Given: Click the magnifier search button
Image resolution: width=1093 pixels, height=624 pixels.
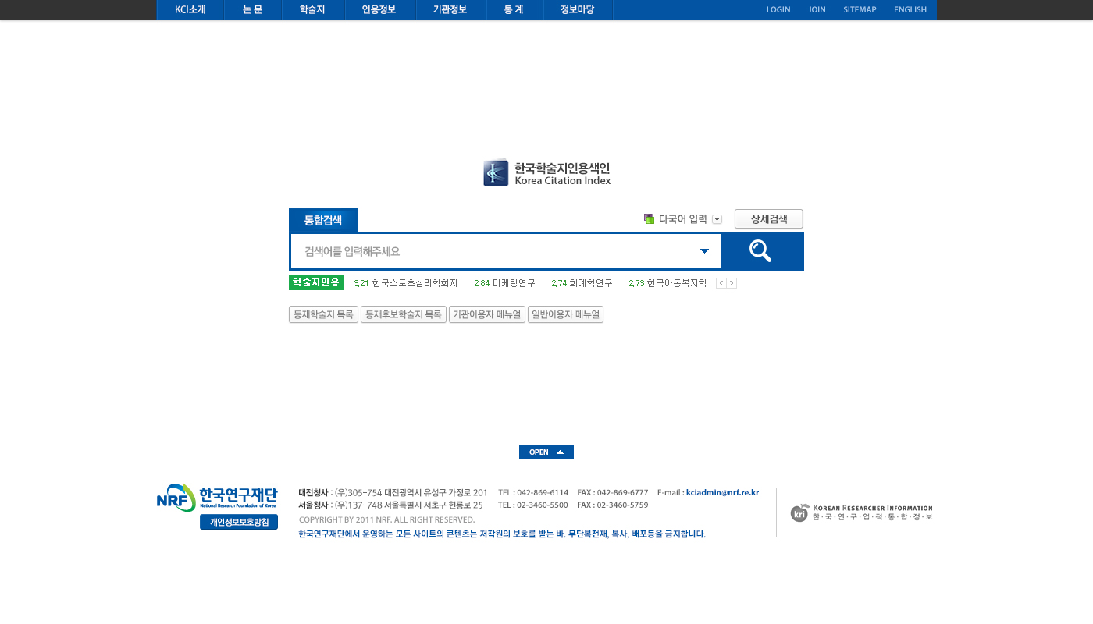Looking at the screenshot, I should pos(762,251).
